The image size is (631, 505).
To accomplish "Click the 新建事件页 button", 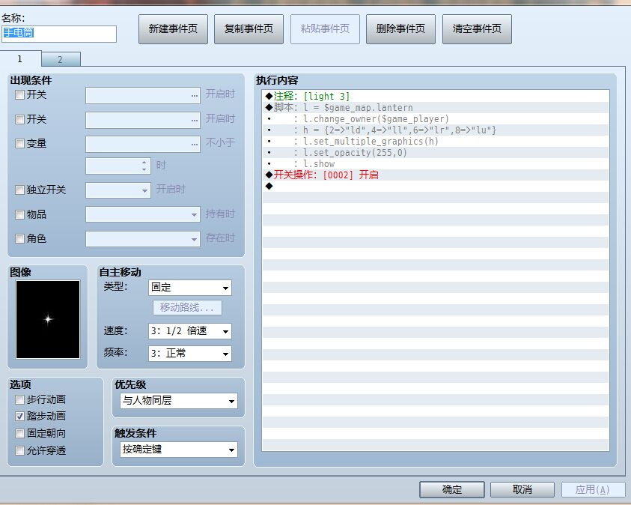I will 173,29.
